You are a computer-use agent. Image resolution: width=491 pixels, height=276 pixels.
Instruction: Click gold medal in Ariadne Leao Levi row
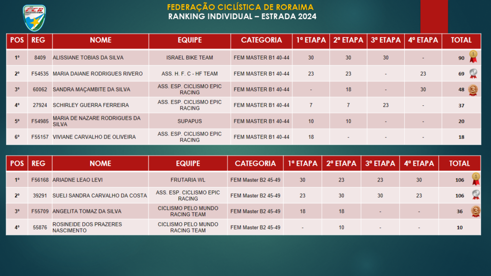tap(476, 179)
